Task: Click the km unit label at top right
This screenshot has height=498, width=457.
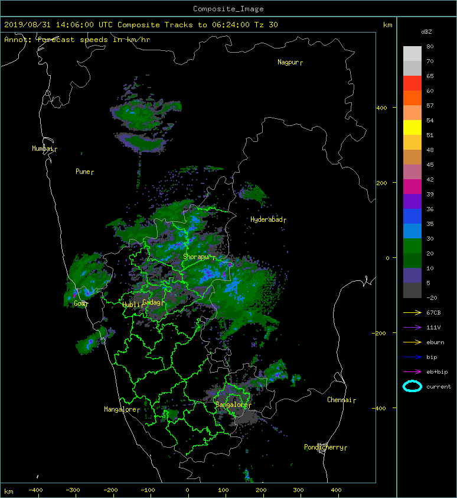Action: click(x=387, y=25)
